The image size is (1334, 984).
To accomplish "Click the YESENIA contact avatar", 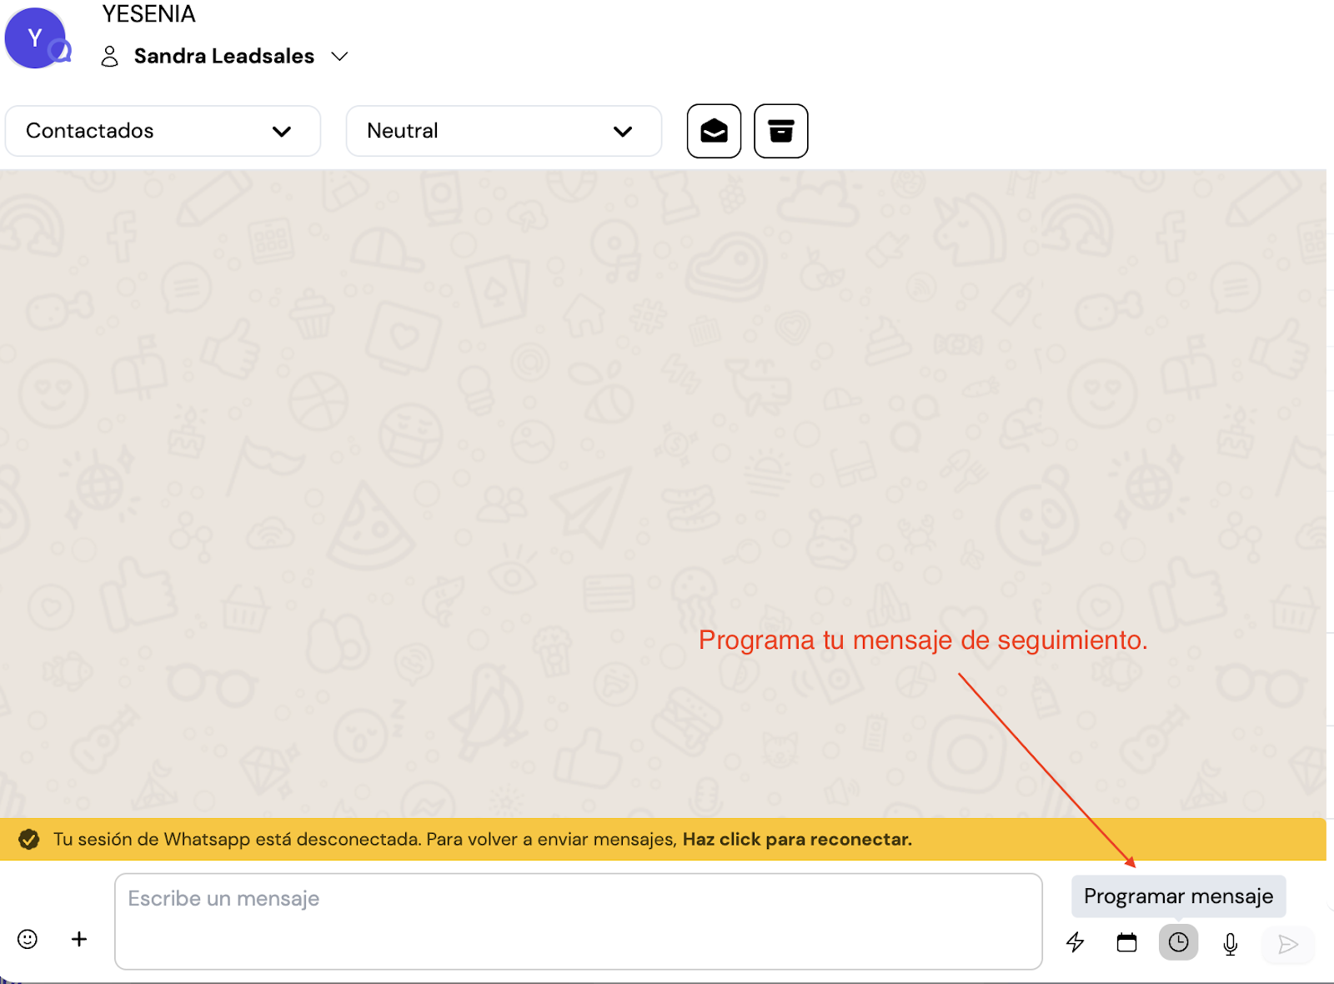I will [35, 38].
